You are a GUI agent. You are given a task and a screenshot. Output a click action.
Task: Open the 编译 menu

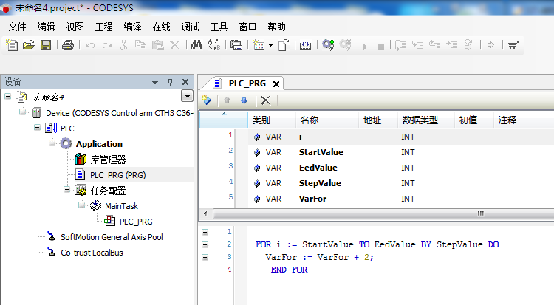point(132,27)
